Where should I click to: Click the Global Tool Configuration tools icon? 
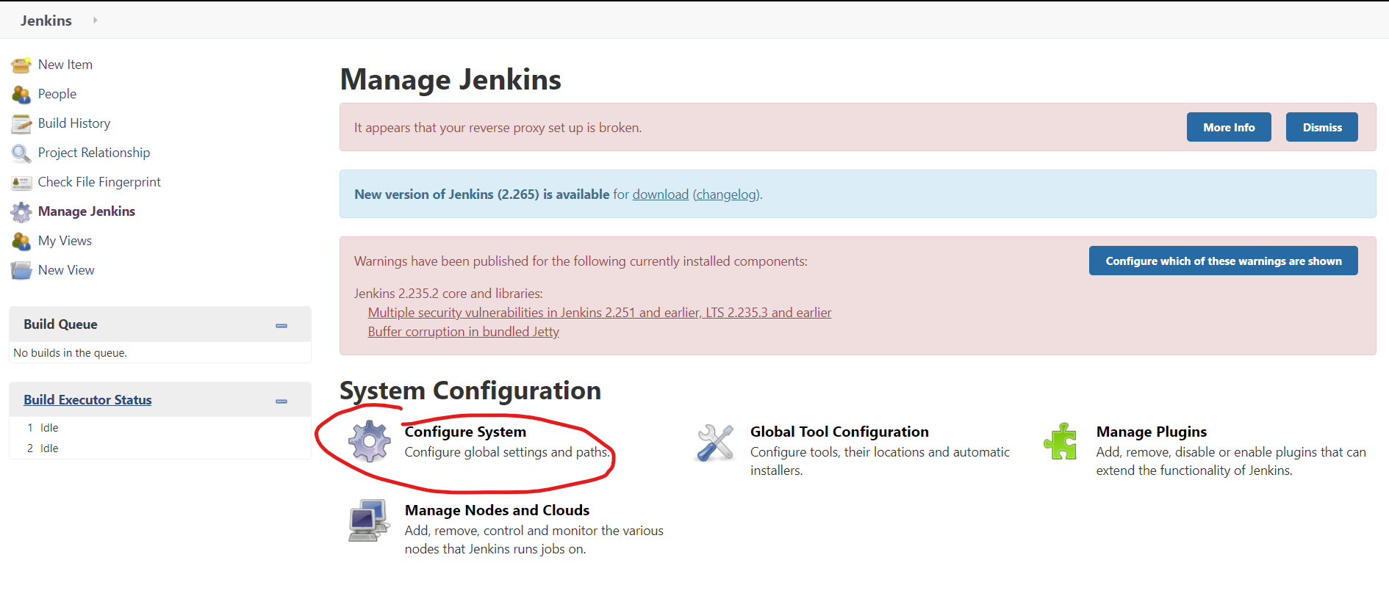coord(715,443)
